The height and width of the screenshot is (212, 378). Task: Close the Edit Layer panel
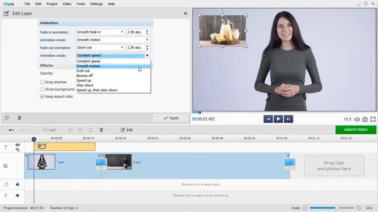185,14
